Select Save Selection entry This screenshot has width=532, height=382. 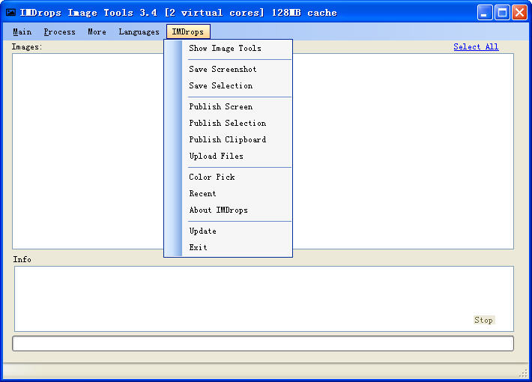[228, 86]
